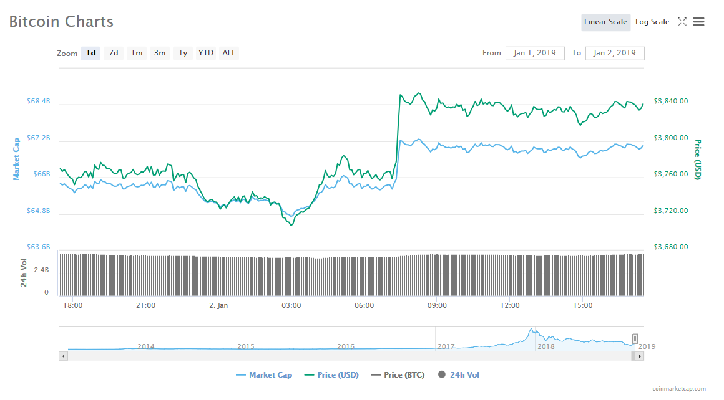Choose the 1y zoom option
The image size is (724, 400).
click(183, 53)
